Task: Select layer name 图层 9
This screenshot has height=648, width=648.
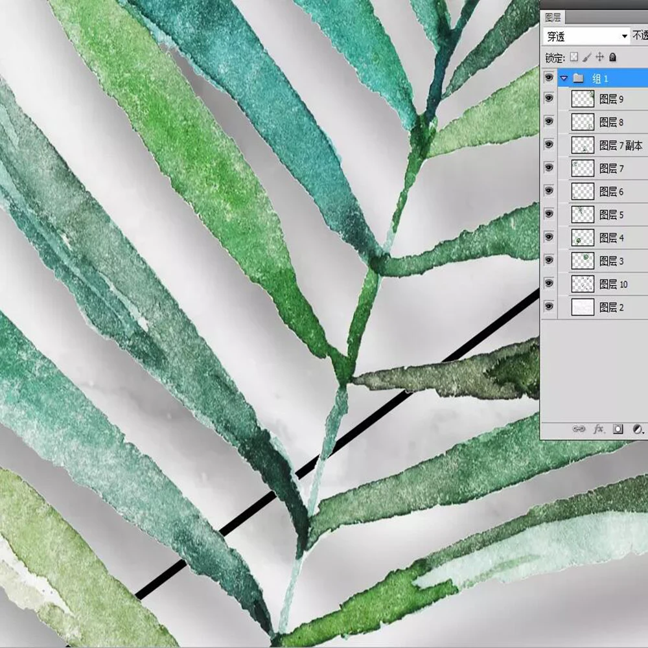Action: point(611,99)
